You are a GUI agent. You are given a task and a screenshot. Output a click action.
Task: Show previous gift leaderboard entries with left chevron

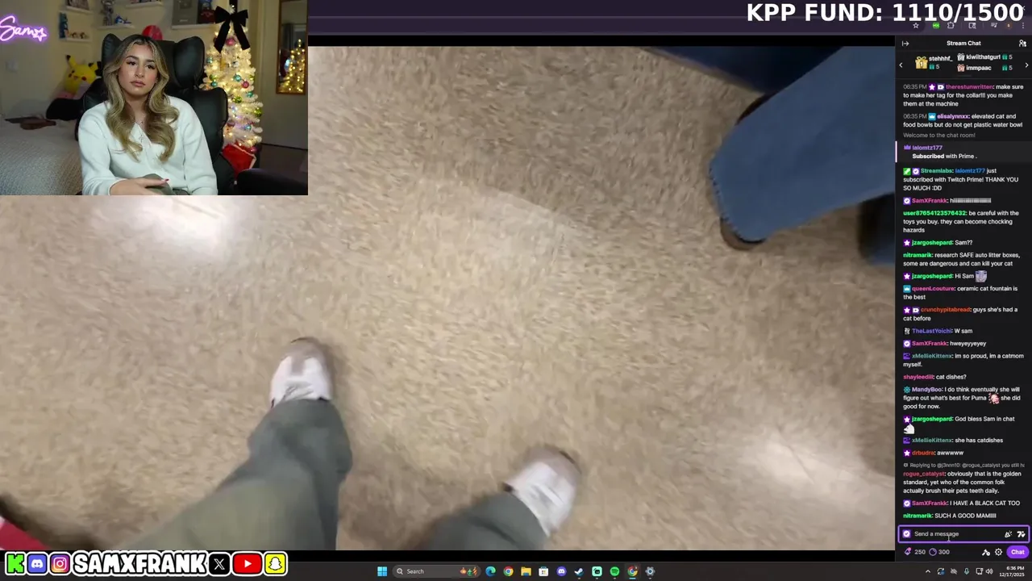coord(901,65)
